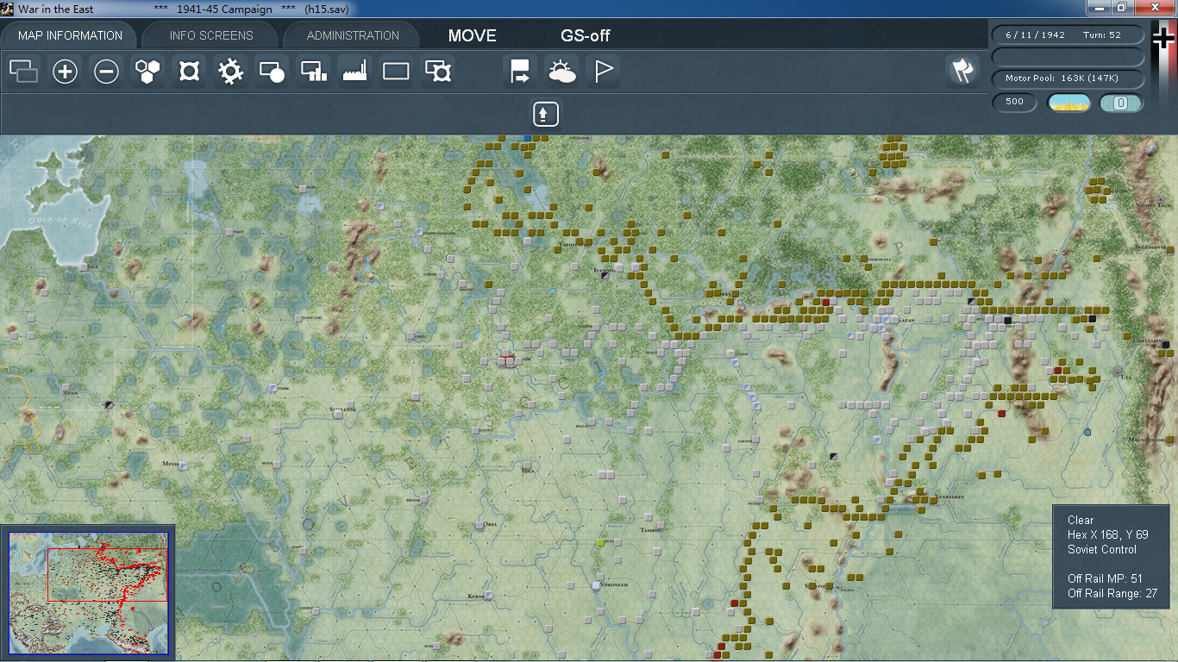Click the MOVE mode label

pos(473,36)
